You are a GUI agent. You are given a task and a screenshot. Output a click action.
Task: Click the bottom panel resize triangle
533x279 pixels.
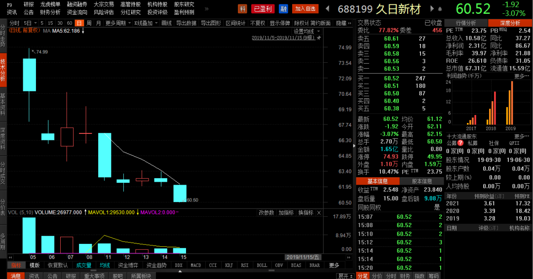point(180,271)
